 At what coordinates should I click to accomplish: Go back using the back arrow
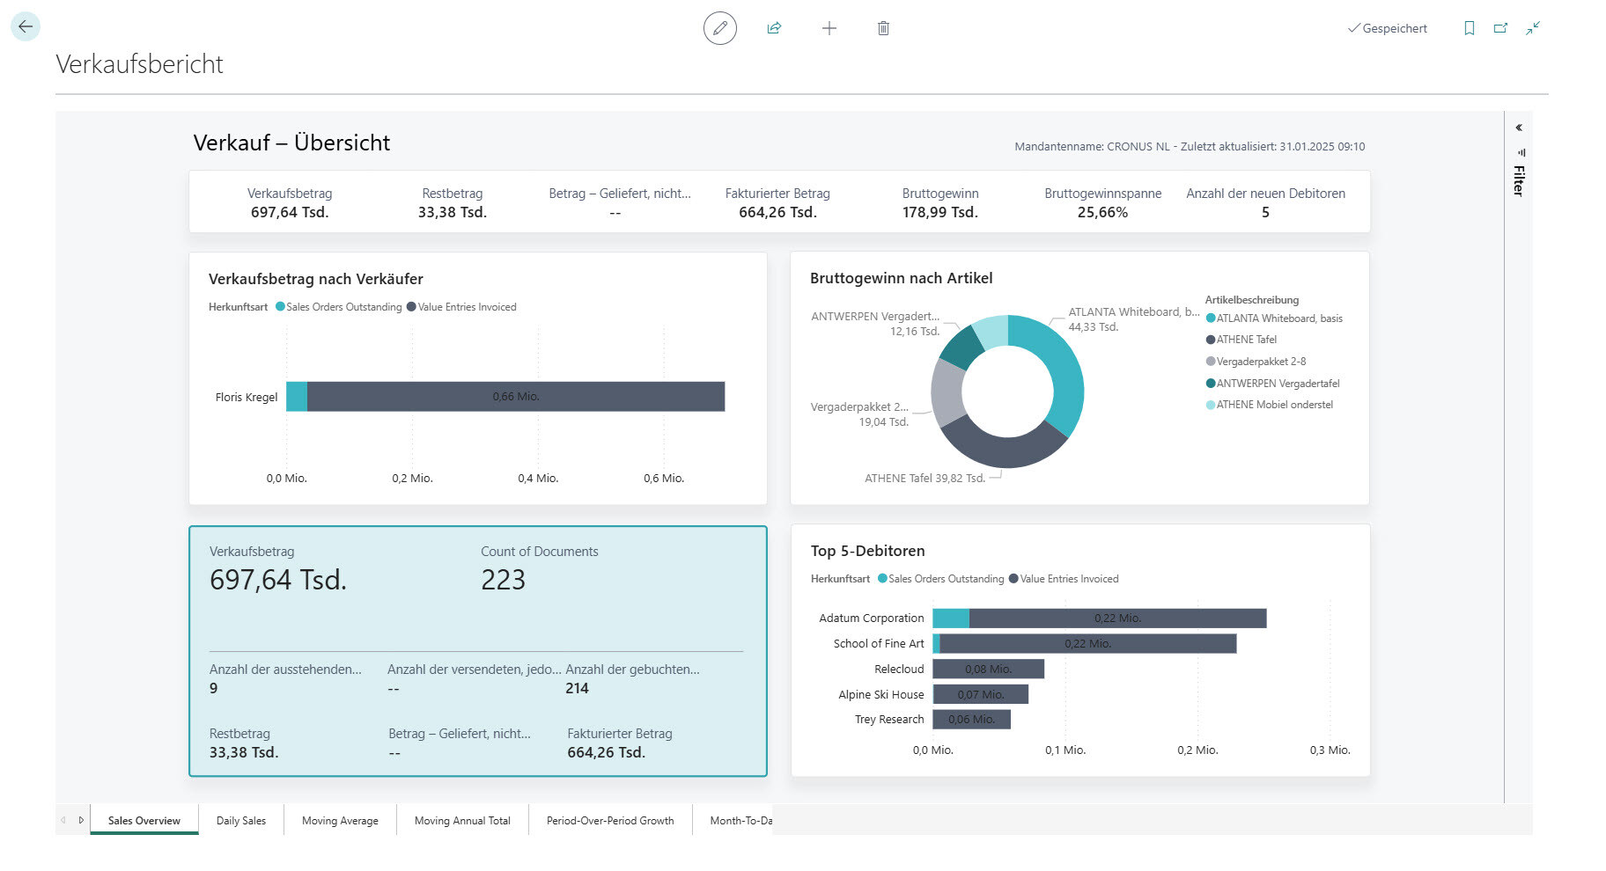point(26,26)
